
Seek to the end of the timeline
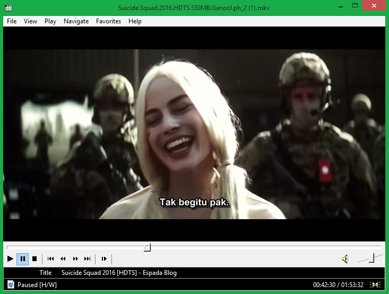tap(381, 247)
